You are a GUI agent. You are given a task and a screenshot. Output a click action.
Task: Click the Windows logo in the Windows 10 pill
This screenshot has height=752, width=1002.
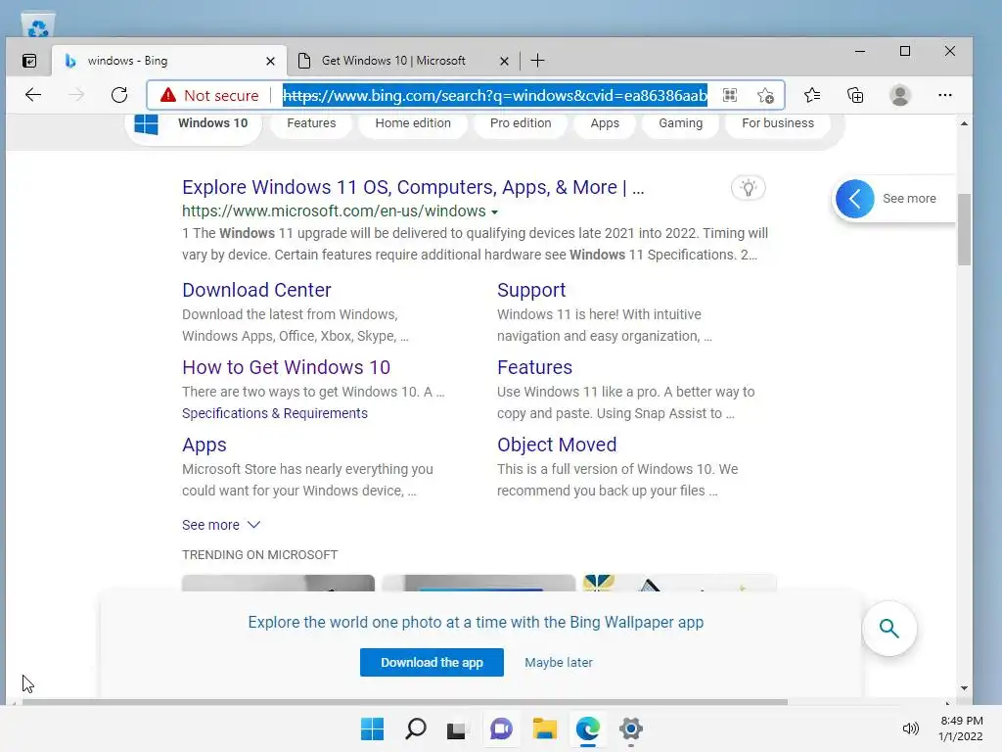(147, 123)
